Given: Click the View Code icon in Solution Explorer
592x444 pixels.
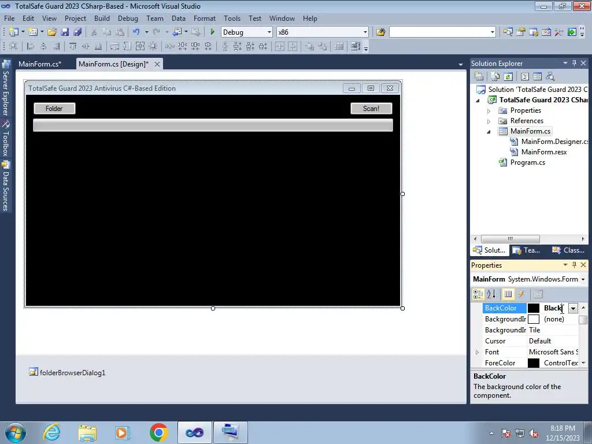Looking at the screenshot, I should (x=525, y=76).
